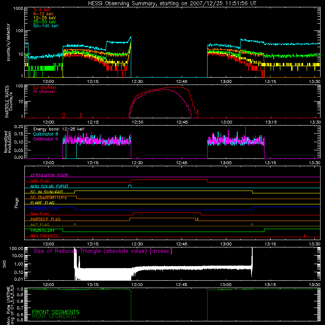Click the 0.15 tick on modulation axis
325x325 pixels.
[x=19, y=134]
